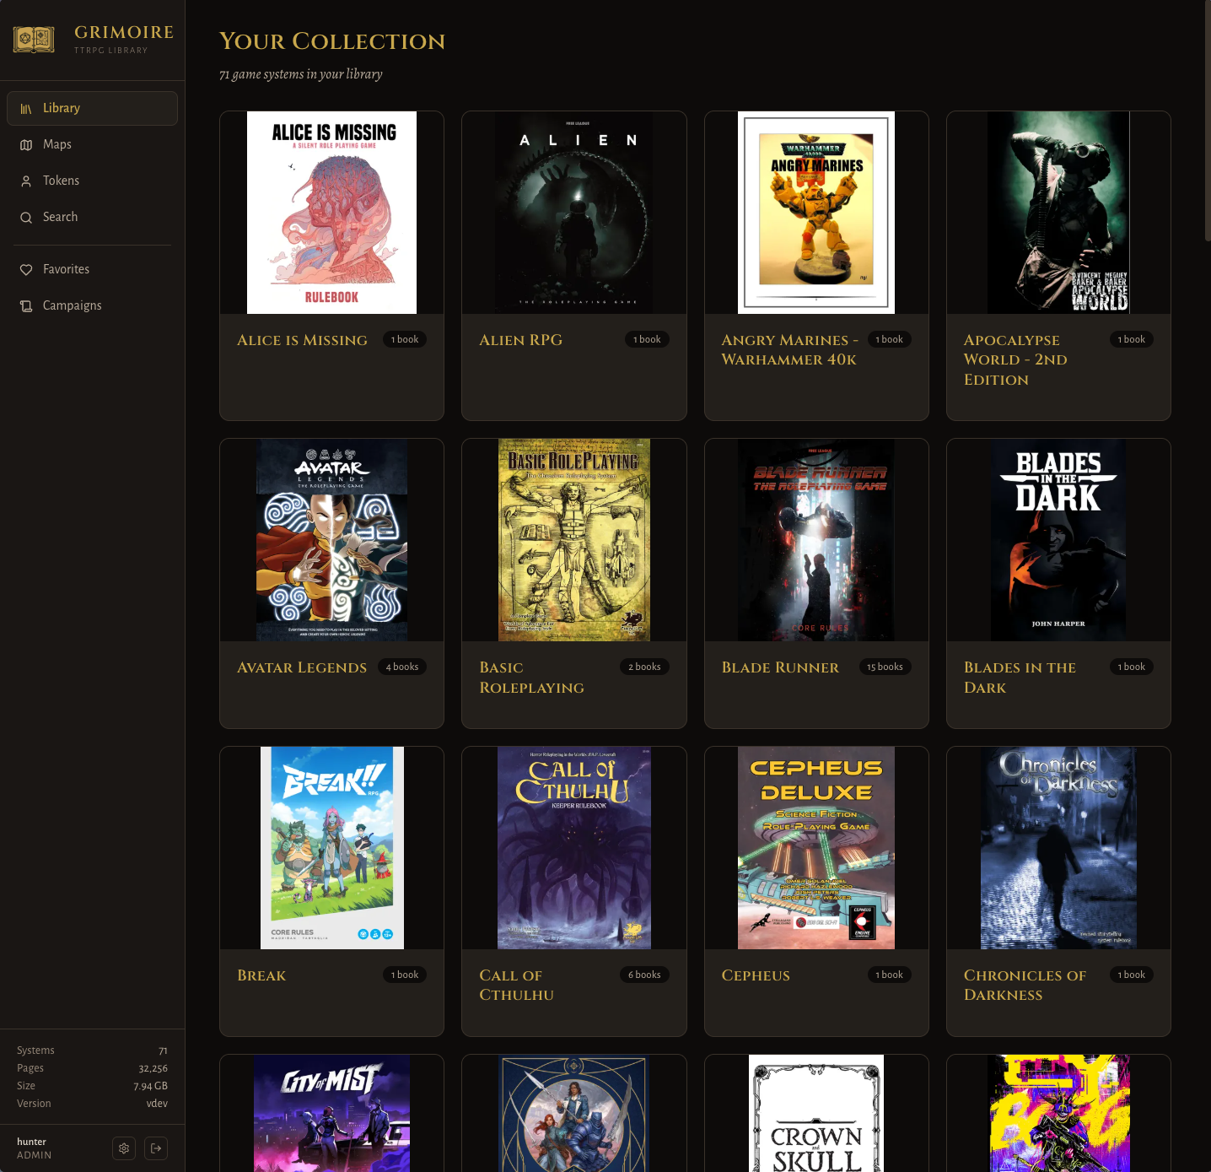Click the Basic Roleplaying title
The image size is (1211, 1172).
(x=531, y=678)
